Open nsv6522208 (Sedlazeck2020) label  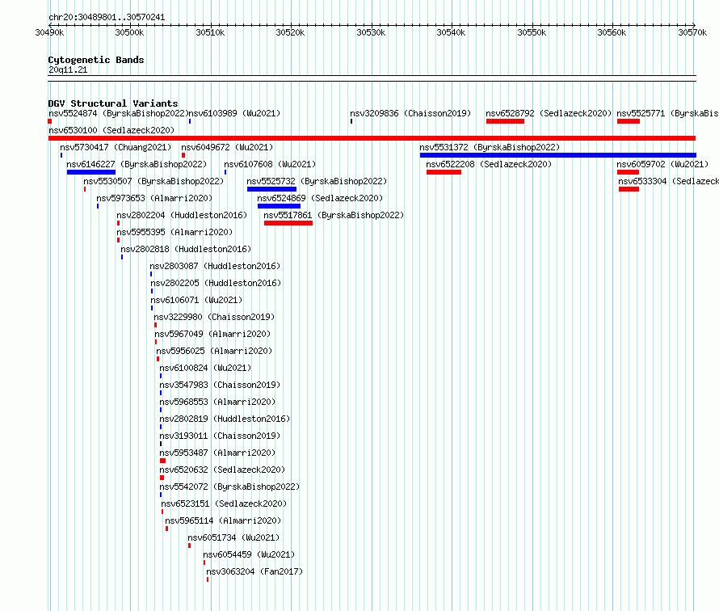click(489, 164)
